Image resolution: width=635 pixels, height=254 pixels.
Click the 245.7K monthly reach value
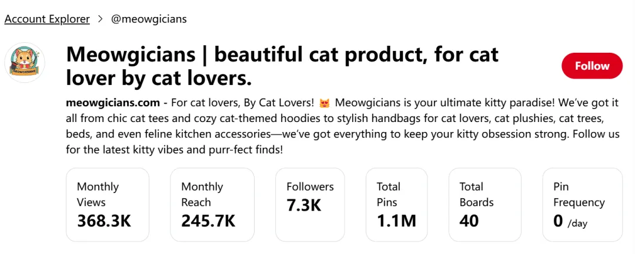[208, 221]
